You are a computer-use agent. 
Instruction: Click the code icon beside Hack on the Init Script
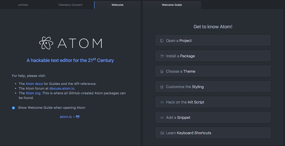click(162, 102)
